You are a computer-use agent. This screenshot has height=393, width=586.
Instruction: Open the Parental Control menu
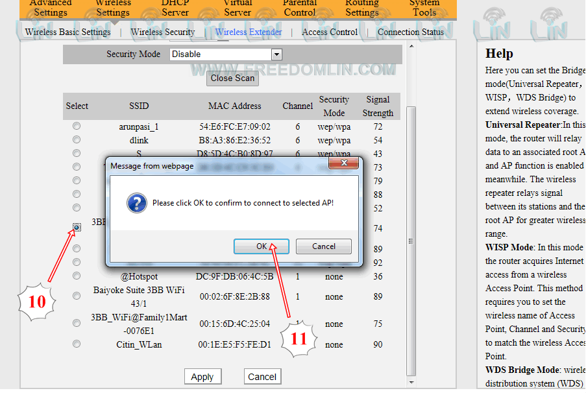(x=300, y=8)
